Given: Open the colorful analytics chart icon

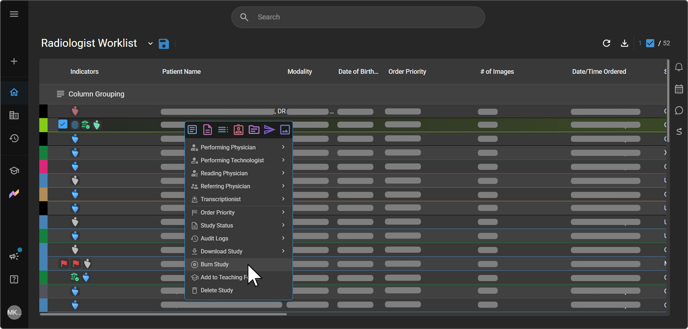Looking at the screenshot, I should click(14, 194).
